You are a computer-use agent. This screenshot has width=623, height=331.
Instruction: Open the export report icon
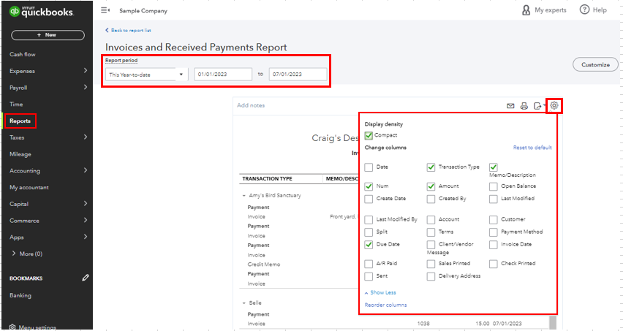(x=537, y=106)
